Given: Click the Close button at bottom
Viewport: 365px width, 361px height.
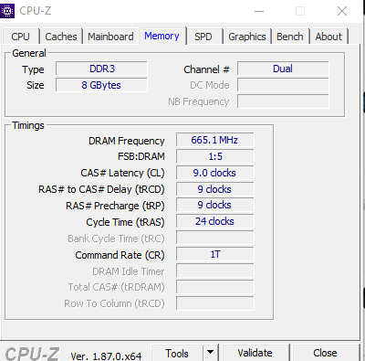Looking at the screenshot, I should point(325,353).
